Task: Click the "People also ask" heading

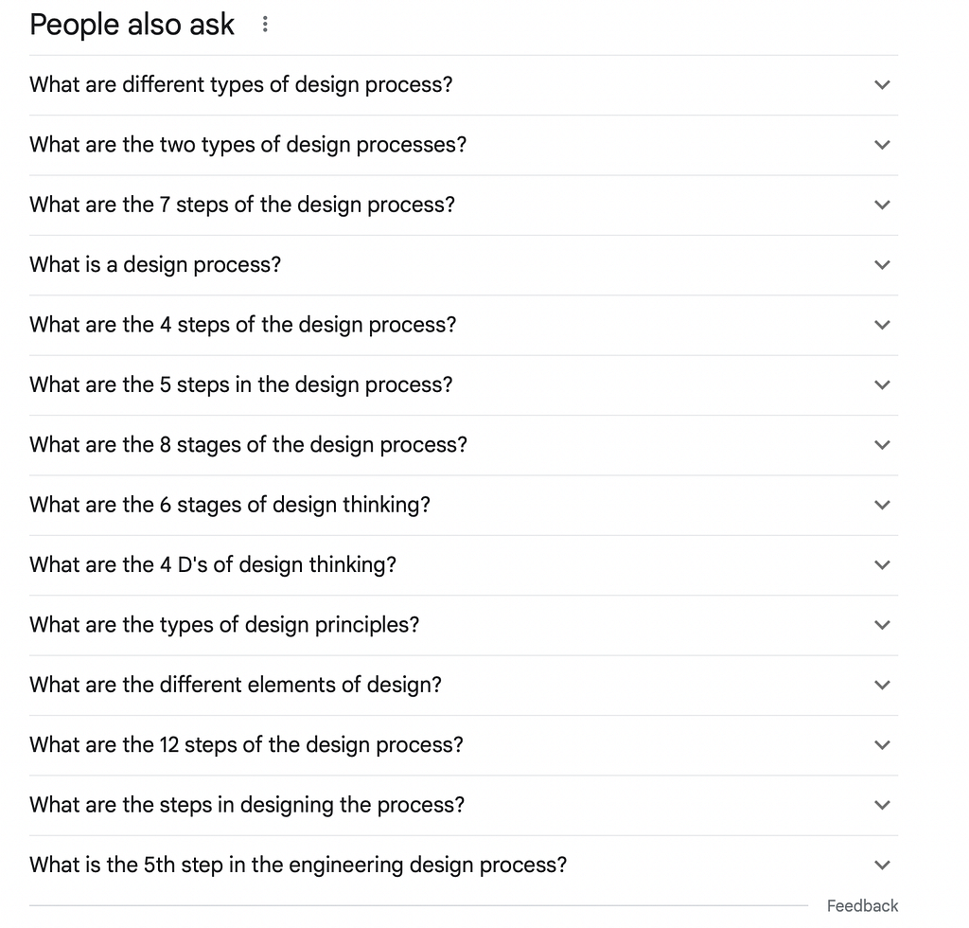Action: pos(132,25)
